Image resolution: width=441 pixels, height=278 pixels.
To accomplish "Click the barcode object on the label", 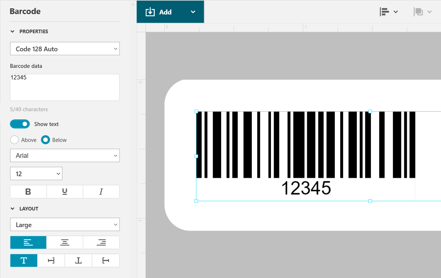I will click(x=306, y=145).
